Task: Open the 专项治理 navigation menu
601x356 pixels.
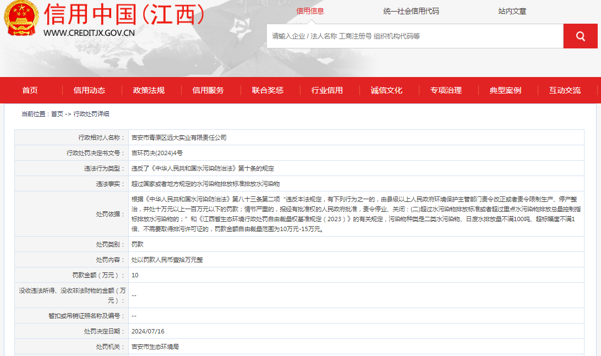Action: click(x=446, y=90)
